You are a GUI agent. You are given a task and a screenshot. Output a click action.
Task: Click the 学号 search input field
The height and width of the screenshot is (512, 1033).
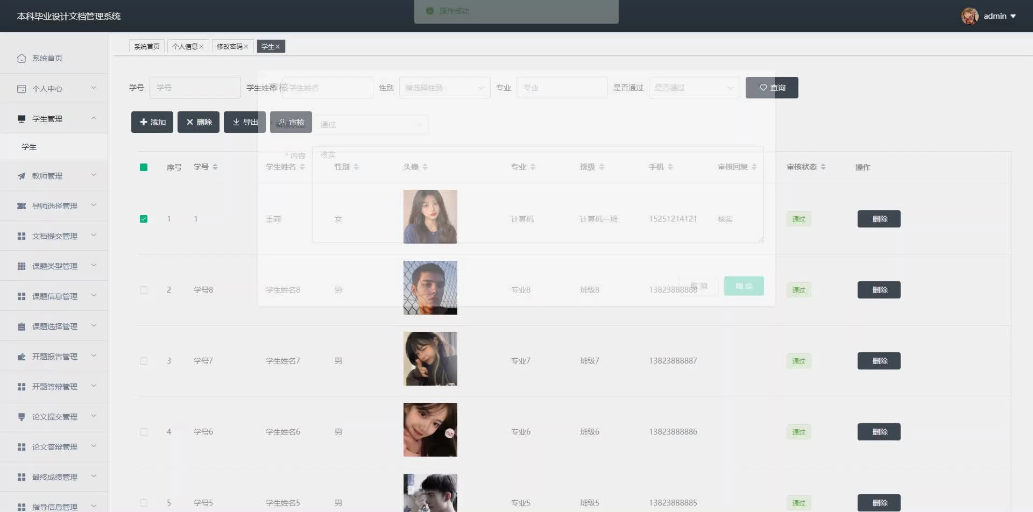click(195, 88)
